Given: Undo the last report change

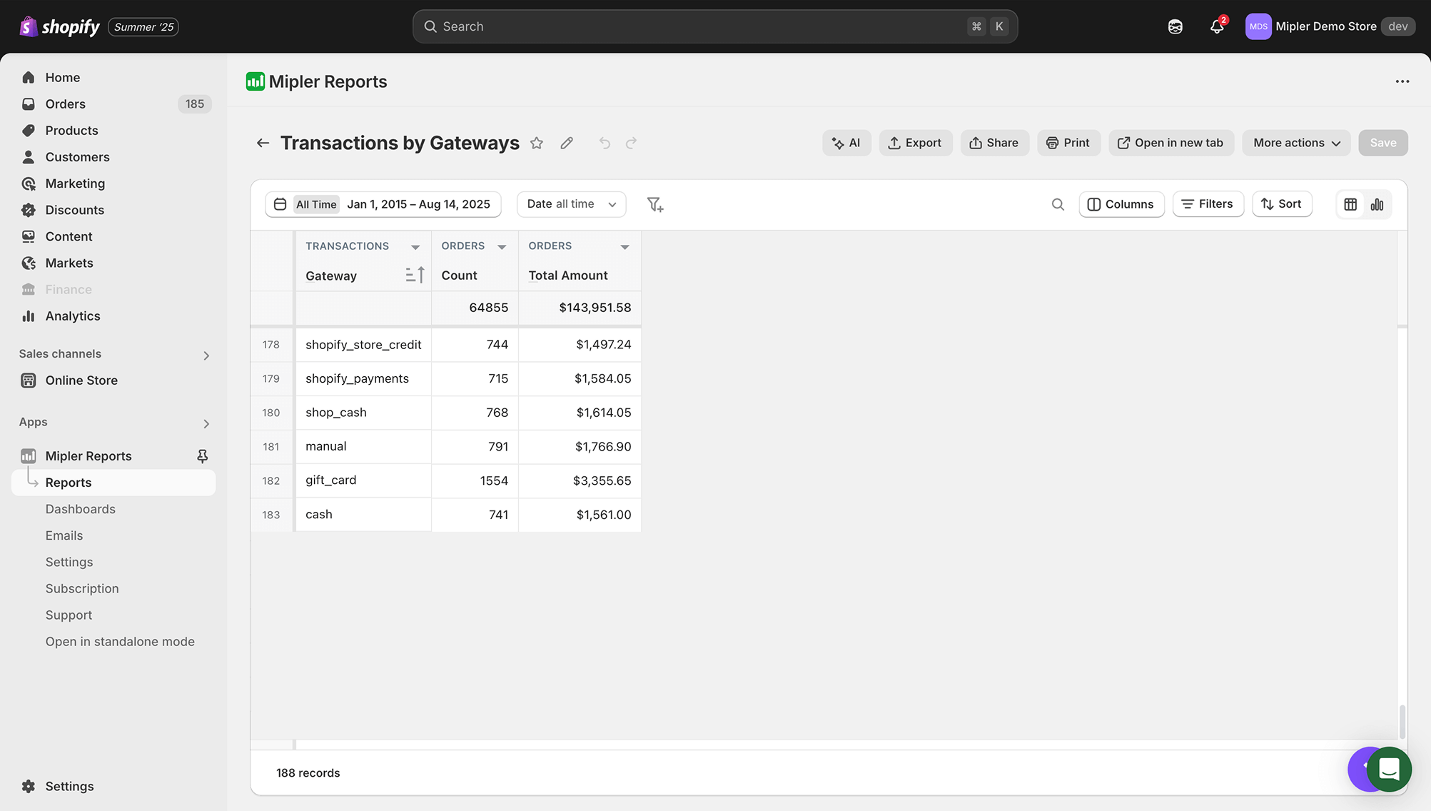Looking at the screenshot, I should 605,143.
